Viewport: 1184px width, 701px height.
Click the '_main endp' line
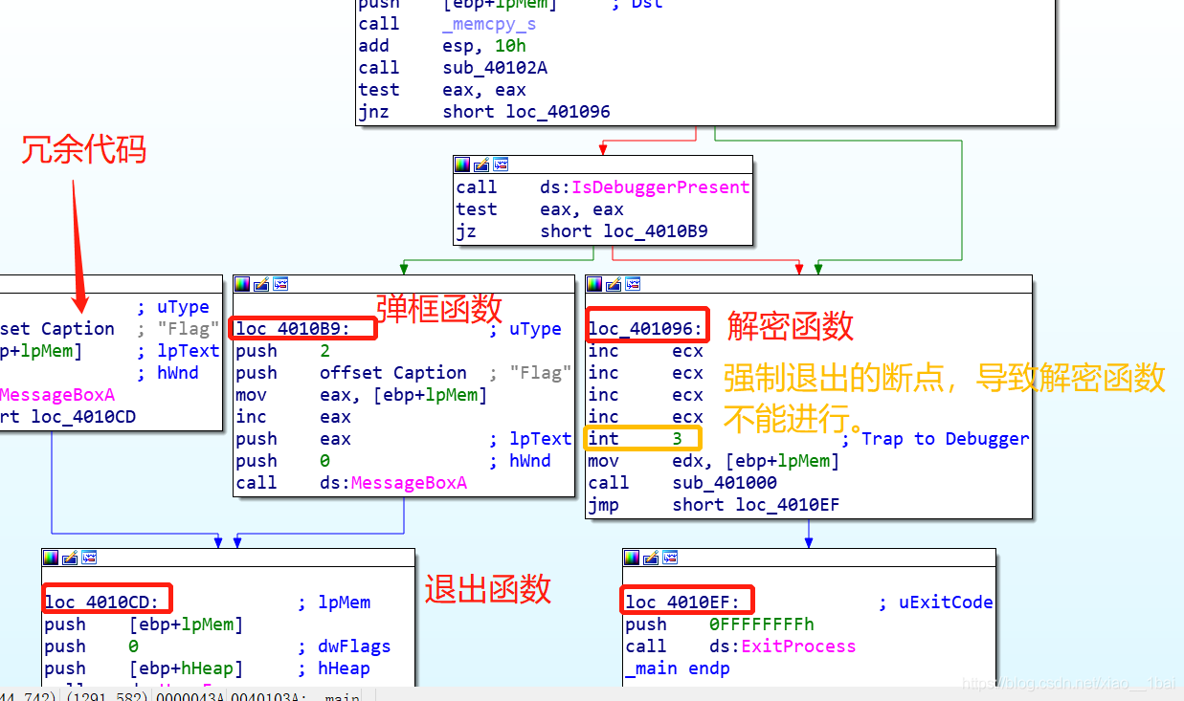(x=678, y=668)
